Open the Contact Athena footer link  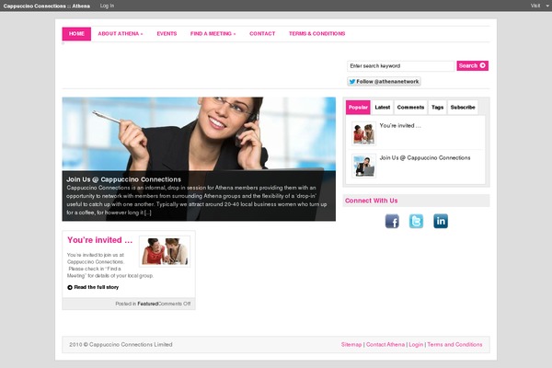385,344
